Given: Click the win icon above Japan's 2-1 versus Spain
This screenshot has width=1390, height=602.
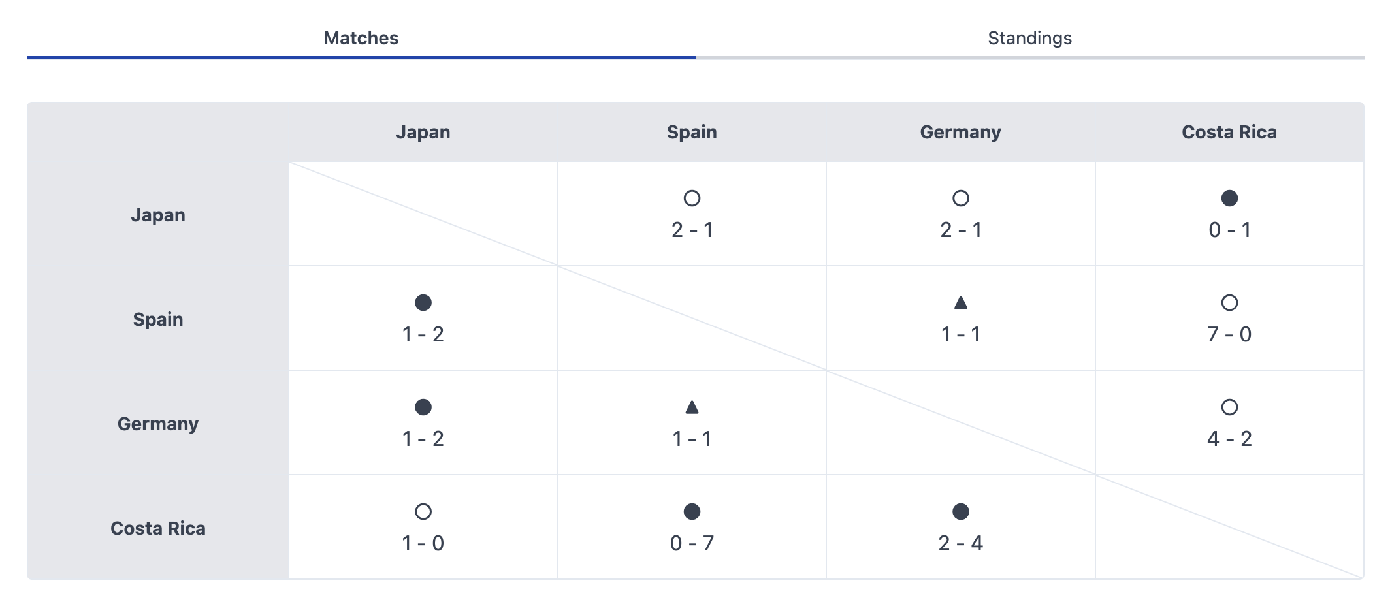Looking at the screenshot, I should 692,199.
